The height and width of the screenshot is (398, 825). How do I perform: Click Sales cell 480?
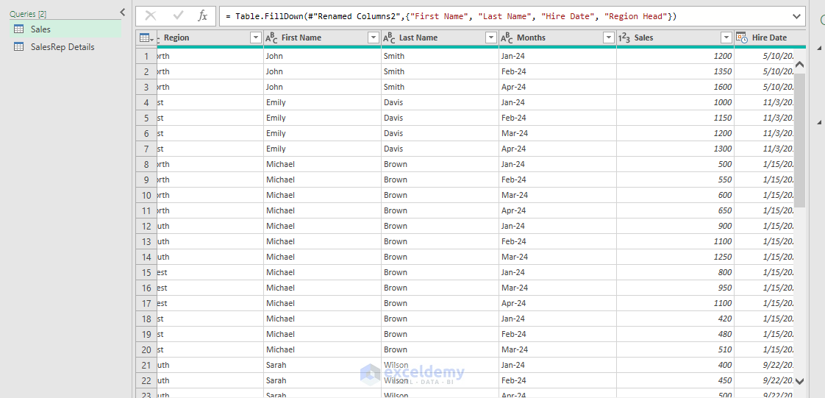pos(675,334)
